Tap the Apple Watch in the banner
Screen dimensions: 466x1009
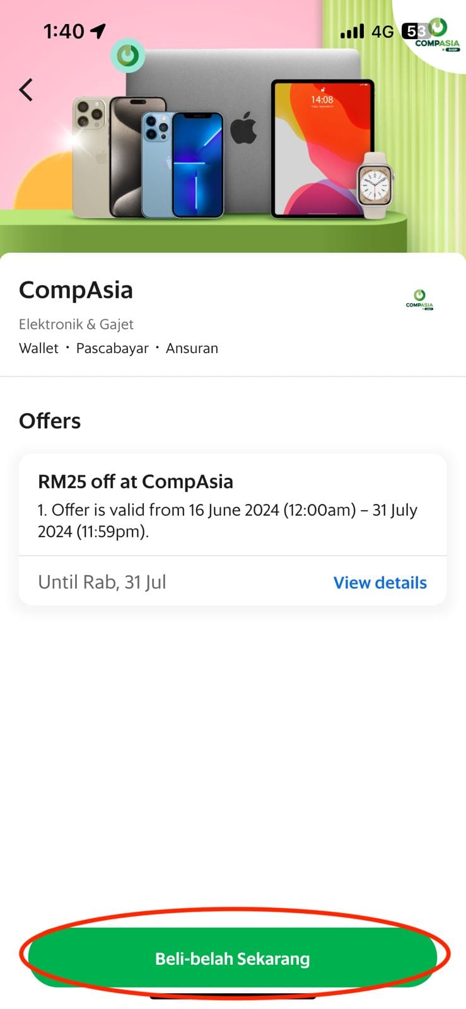(x=375, y=185)
